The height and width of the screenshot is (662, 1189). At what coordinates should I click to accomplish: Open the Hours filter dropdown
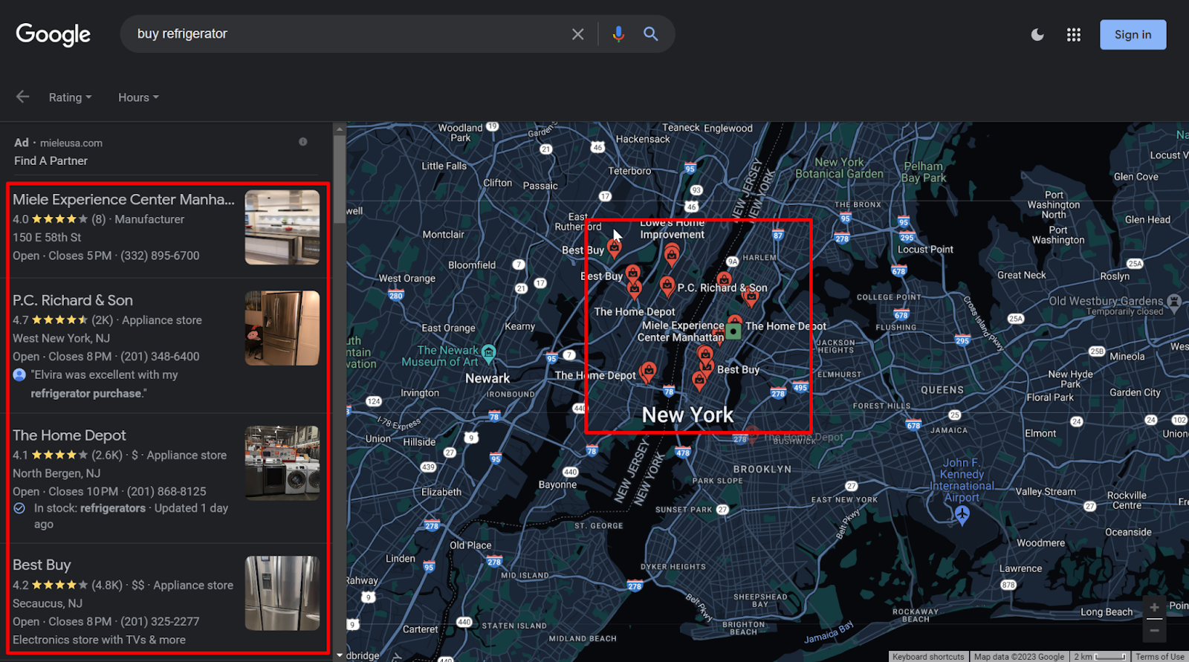(x=138, y=97)
